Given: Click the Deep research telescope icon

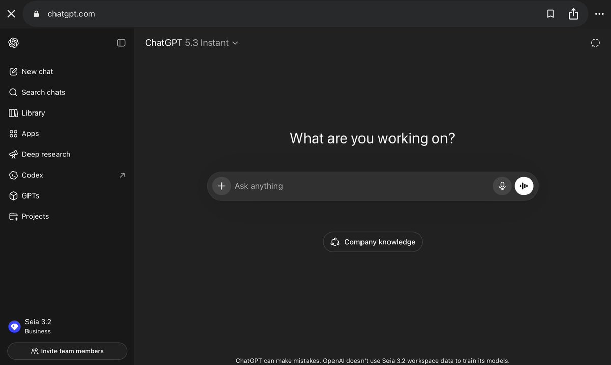Looking at the screenshot, I should click(13, 154).
